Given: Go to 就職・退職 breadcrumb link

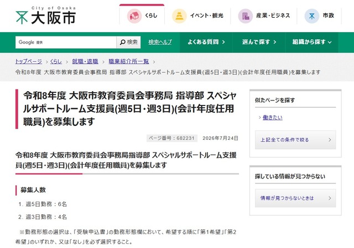Looking at the screenshot, I should (x=85, y=61).
